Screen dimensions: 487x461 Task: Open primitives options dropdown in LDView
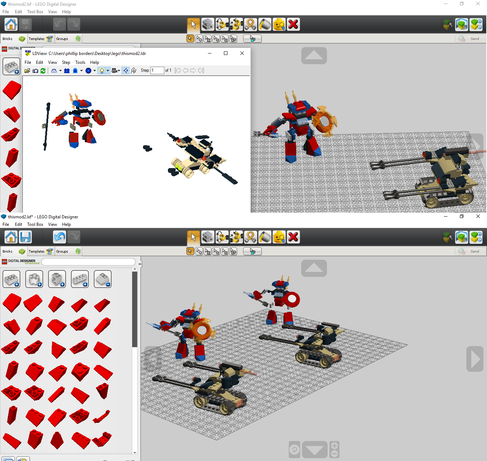[x=81, y=71]
